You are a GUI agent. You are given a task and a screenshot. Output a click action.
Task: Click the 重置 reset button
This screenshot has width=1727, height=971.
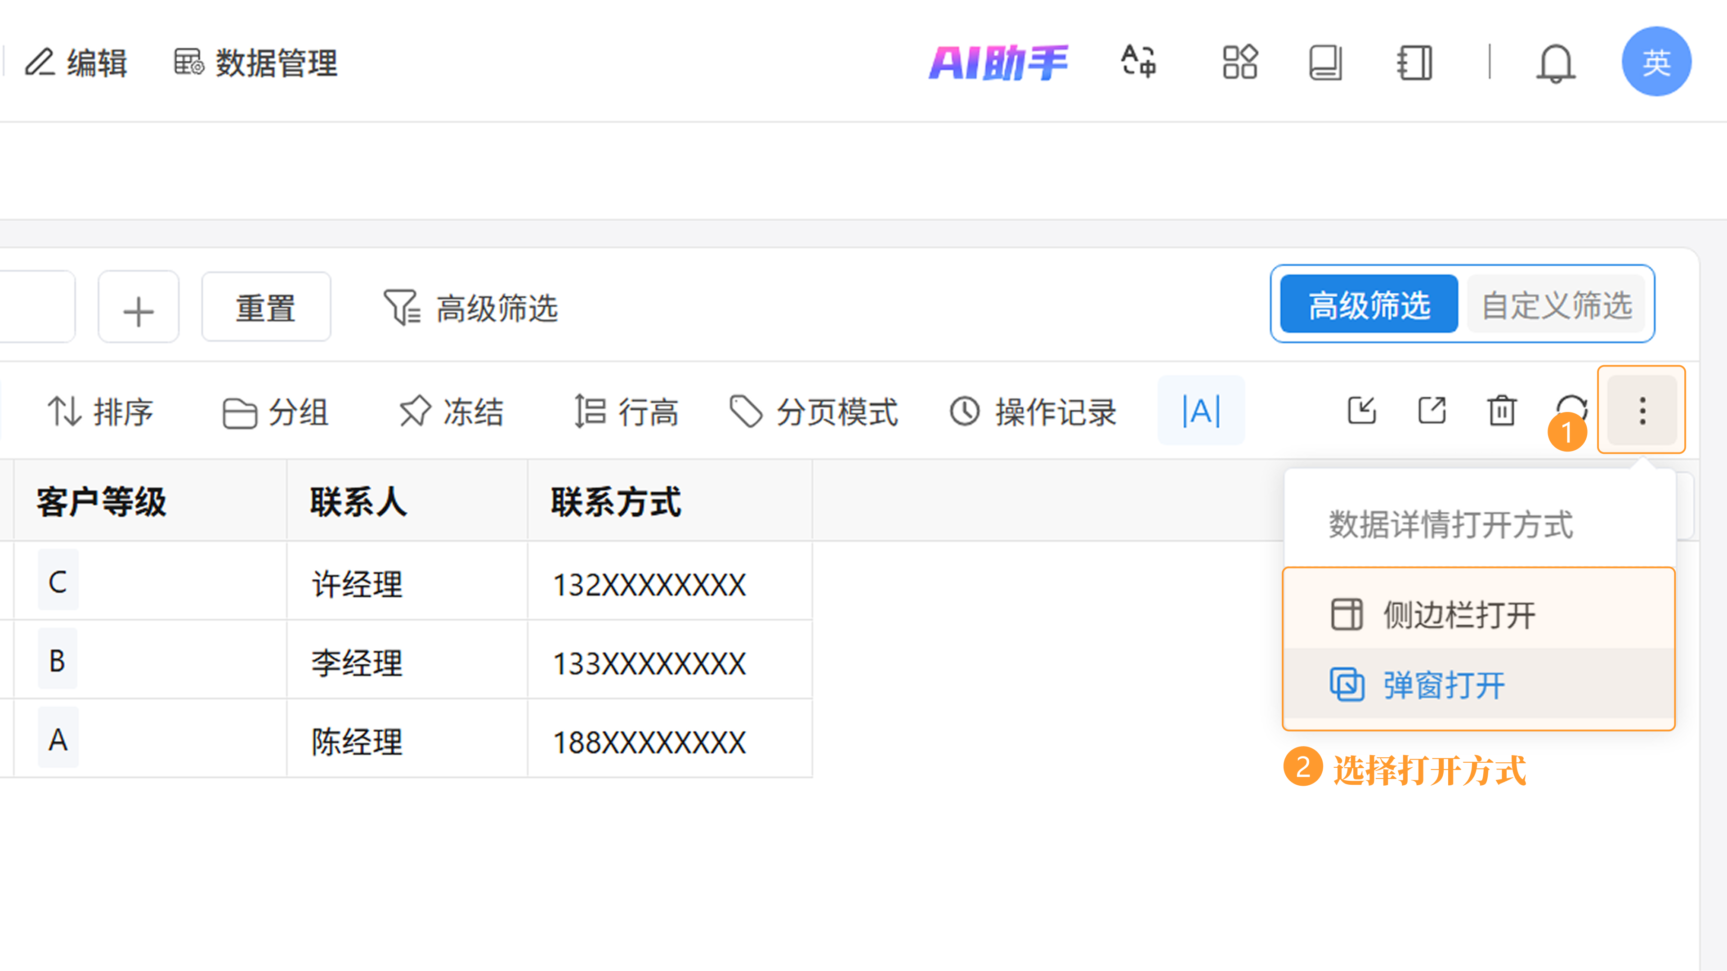[x=265, y=308]
